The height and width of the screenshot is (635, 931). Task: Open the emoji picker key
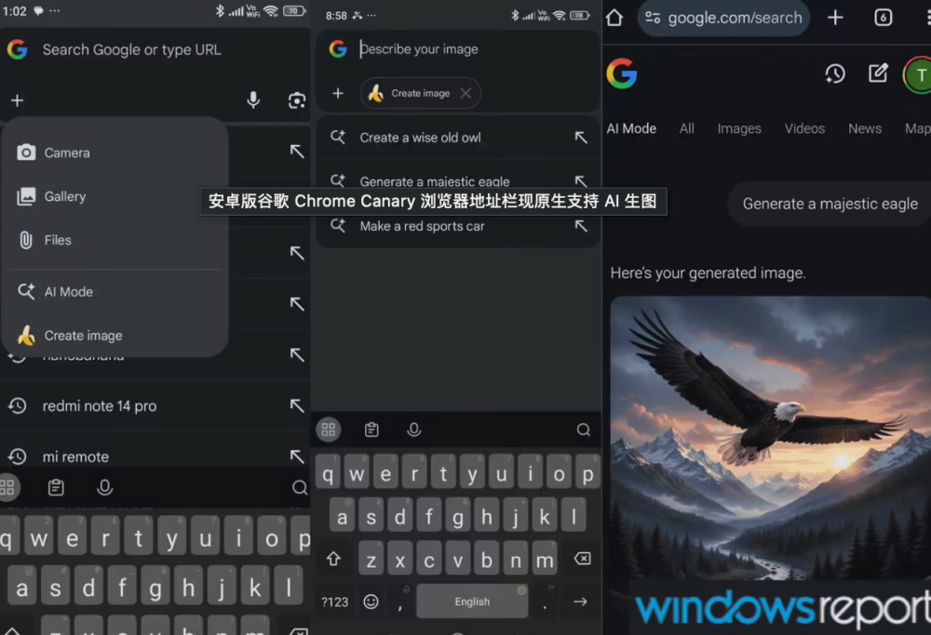(371, 602)
